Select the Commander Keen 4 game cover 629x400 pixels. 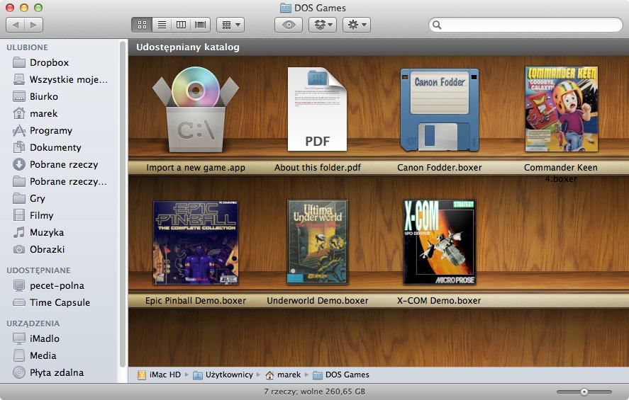[x=561, y=110]
